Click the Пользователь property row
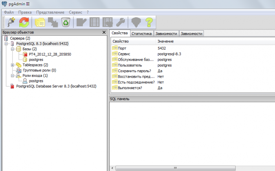 tap(193, 65)
